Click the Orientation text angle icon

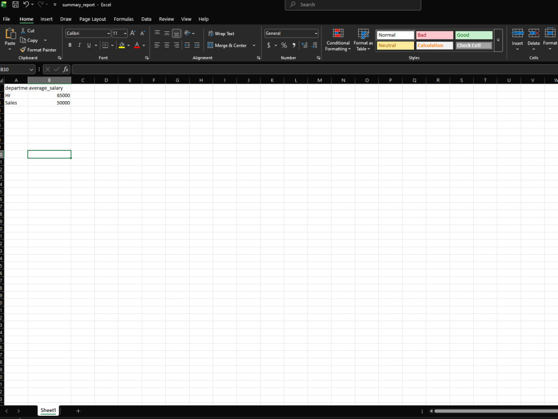point(187,33)
